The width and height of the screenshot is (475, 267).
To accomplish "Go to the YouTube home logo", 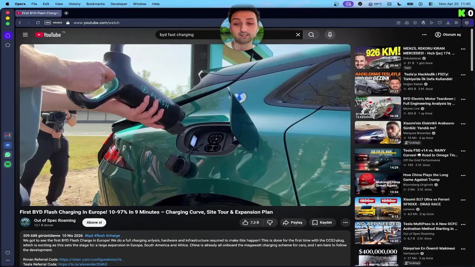I will tap(48, 34).
